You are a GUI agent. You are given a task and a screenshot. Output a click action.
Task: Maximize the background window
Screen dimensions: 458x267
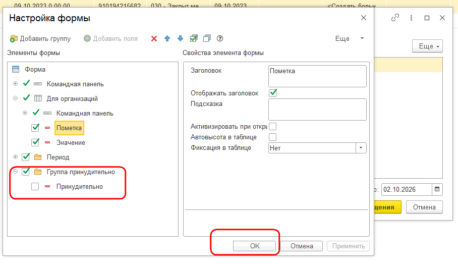427,18
